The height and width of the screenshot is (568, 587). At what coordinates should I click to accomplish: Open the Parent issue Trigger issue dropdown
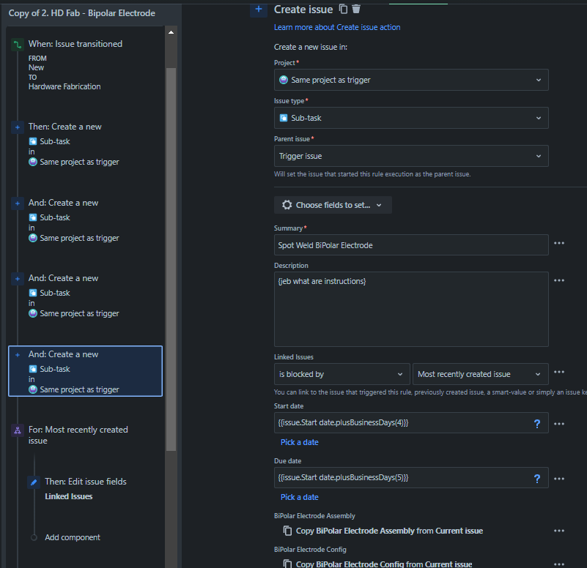411,157
